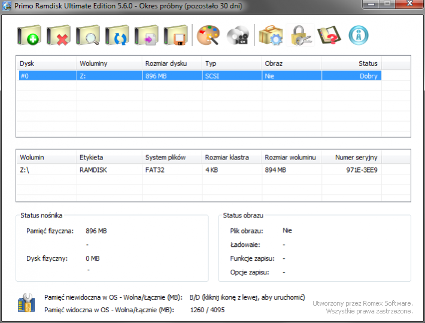Click the Rozmiar klastra column header
The width and height of the screenshot is (425, 323).
point(232,158)
